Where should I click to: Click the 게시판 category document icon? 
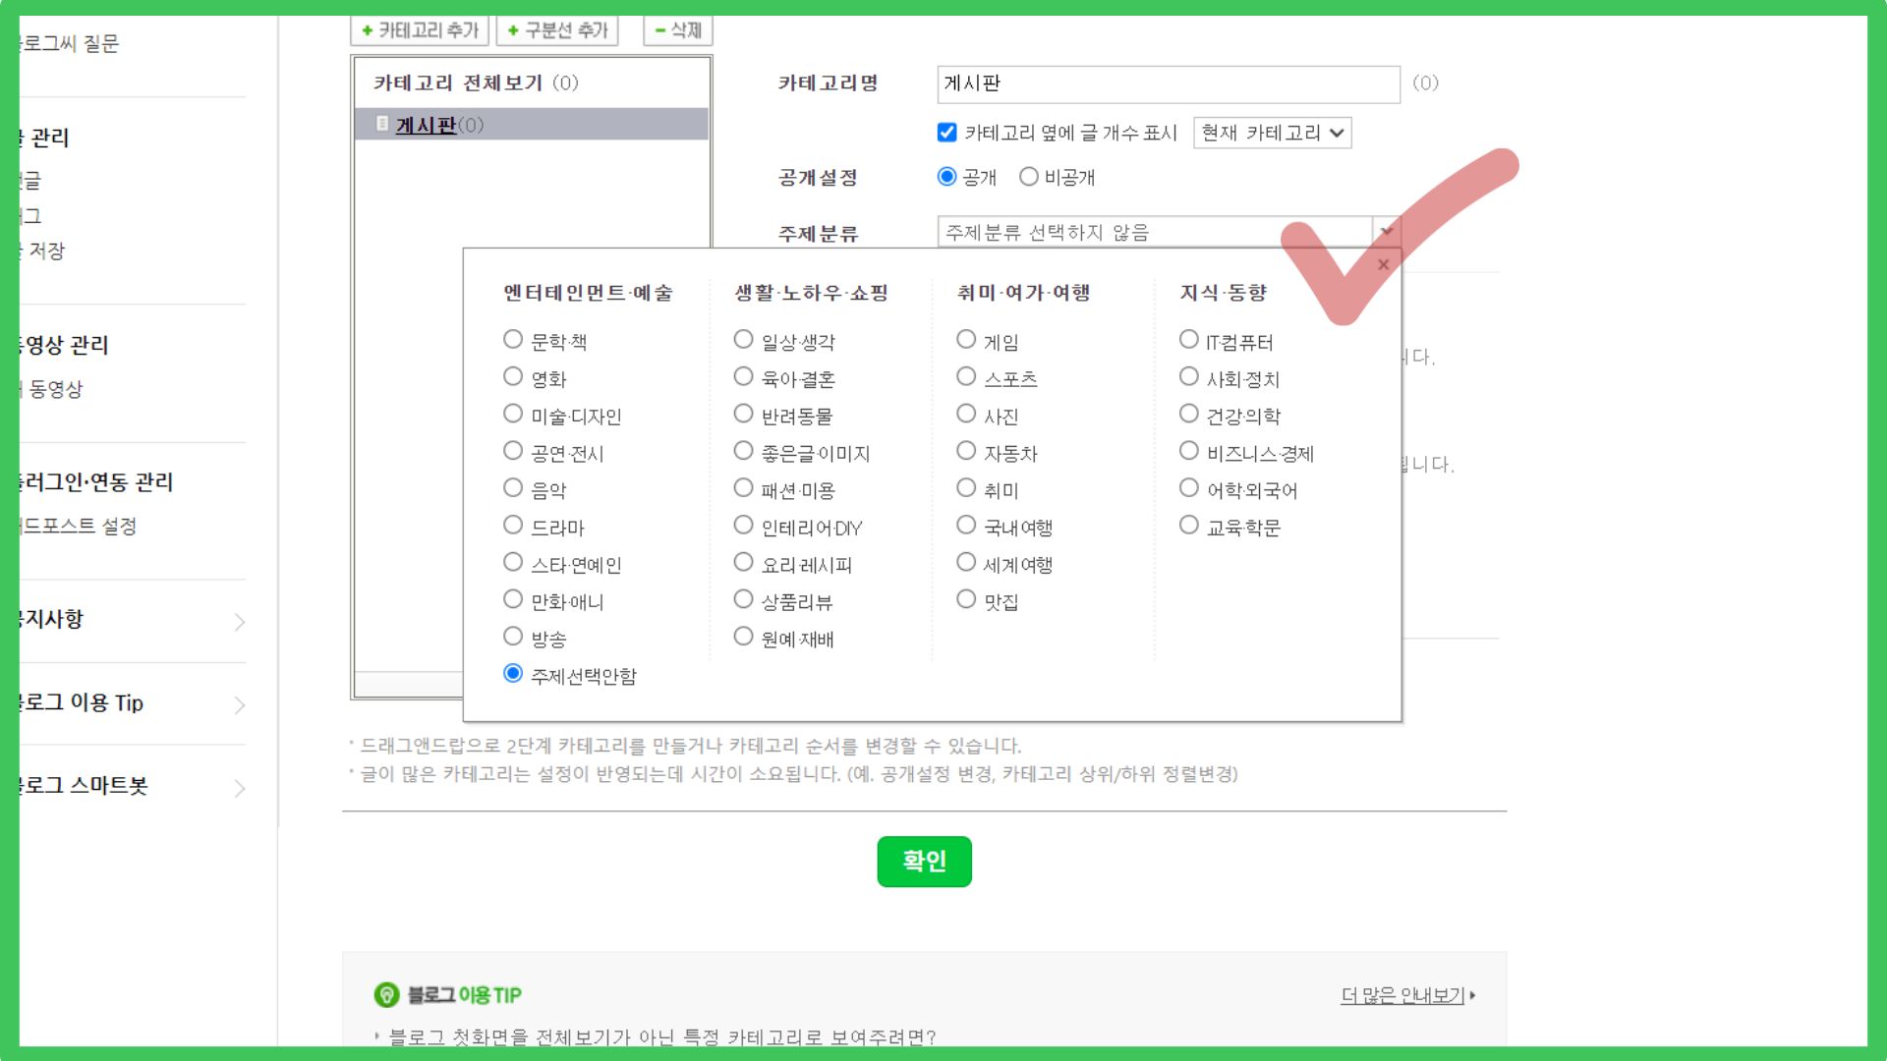[x=382, y=124]
